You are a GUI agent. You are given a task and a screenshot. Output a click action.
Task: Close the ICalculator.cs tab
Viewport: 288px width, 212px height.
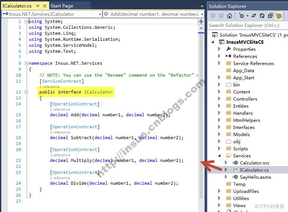pyautogui.click(x=45, y=6)
